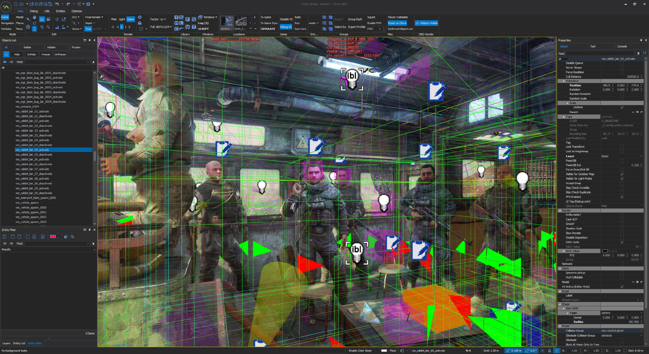Click the lock icon in Objects List
The width and height of the screenshot is (649, 354).
[6, 54]
